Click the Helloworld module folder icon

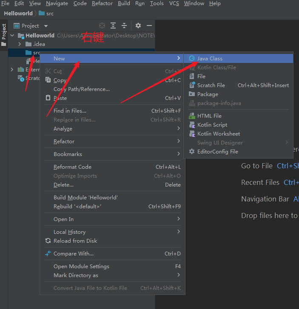pos(21,36)
